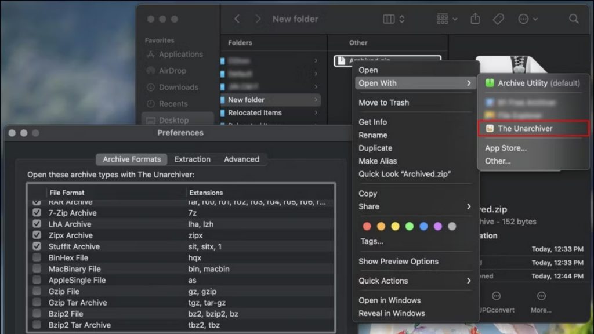This screenshot has height=334, width=594.
Task: Open the group-by dropdown in toolbar
Action: [x=446, y=19]
